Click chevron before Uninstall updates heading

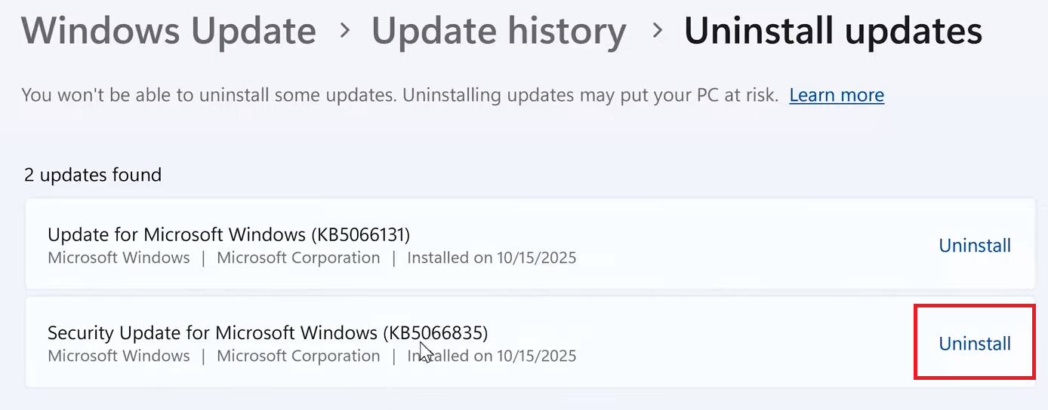(657, 31)
